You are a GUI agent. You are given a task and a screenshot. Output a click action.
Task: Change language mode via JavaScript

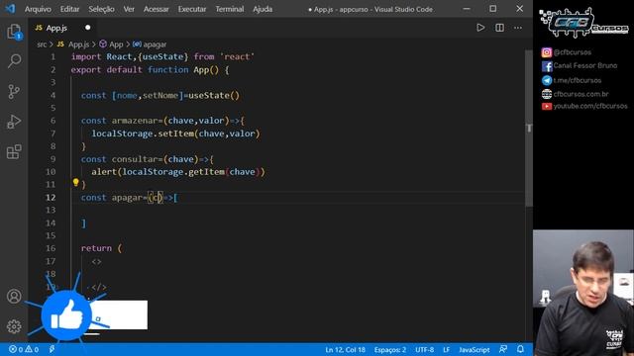474,349
